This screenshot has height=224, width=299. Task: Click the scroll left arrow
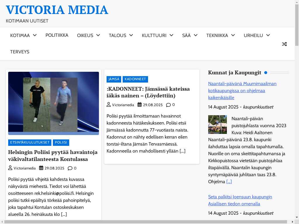2,222
